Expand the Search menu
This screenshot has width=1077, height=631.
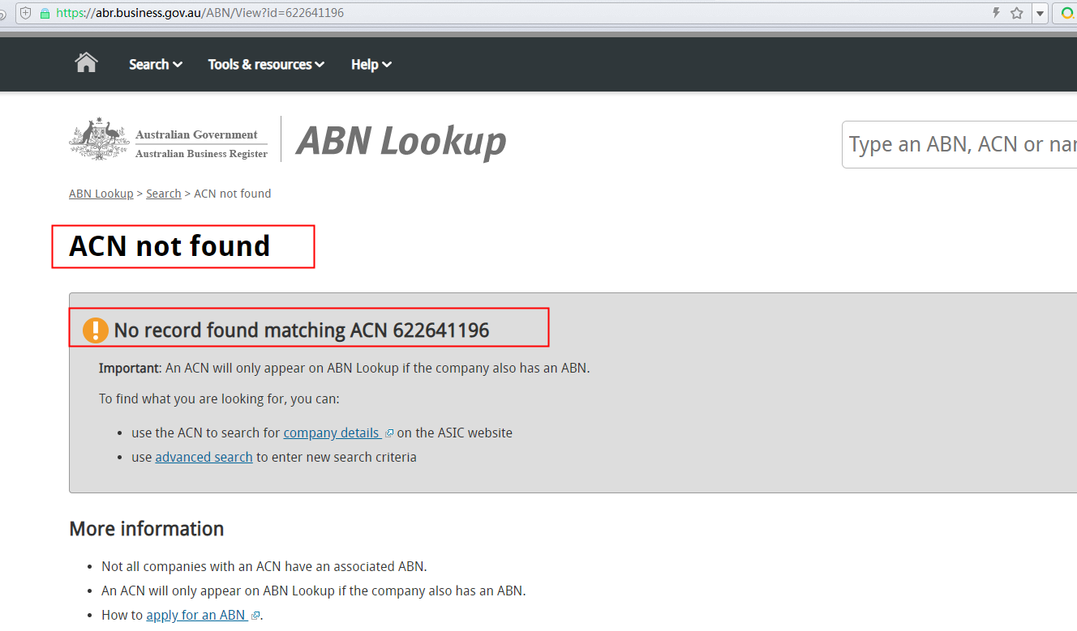tap(156, 64)
